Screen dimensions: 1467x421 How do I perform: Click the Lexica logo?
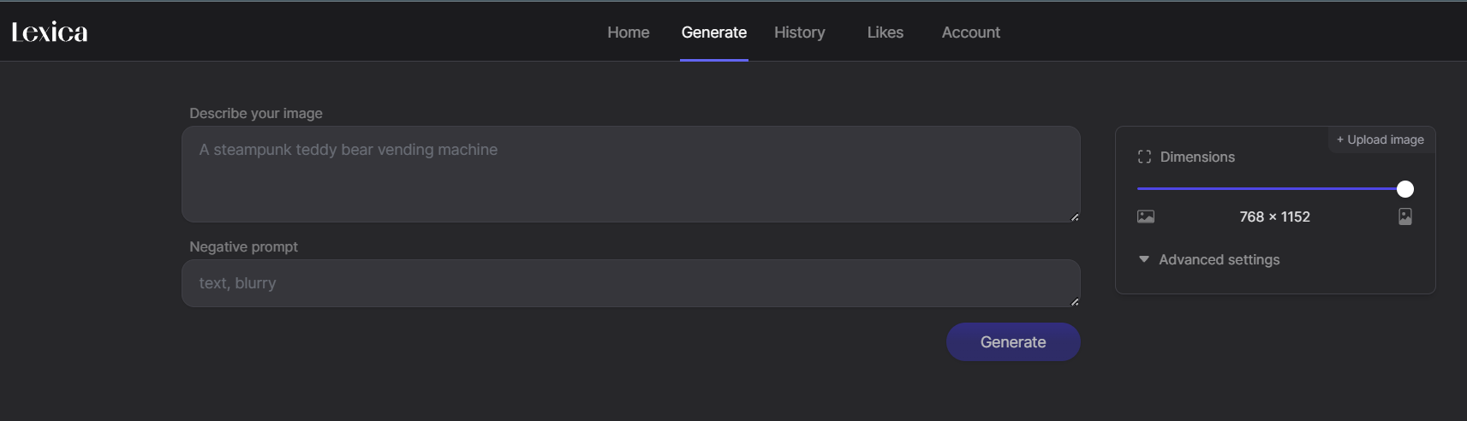pyautogui.click(x=50, y=33)
